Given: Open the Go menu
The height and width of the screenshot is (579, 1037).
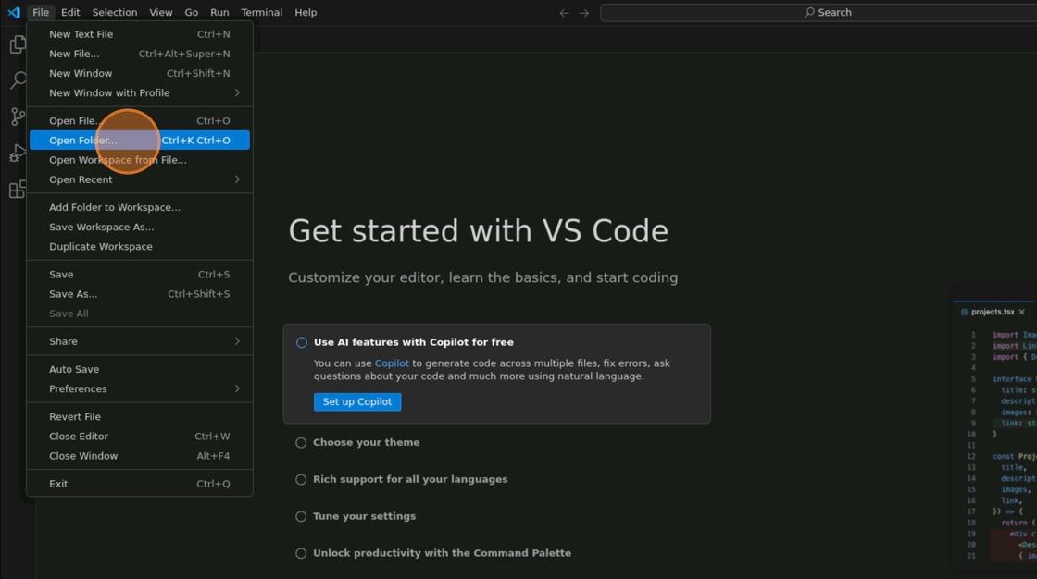Looking at the screenshot, I should pyautogui.click(x=191, y=13).
